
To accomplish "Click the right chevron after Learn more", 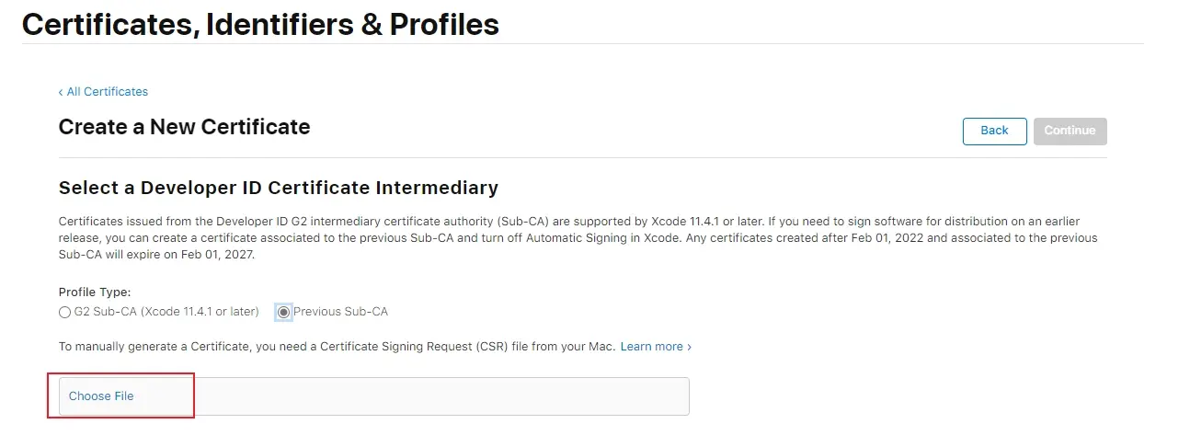I will (690, 347).
